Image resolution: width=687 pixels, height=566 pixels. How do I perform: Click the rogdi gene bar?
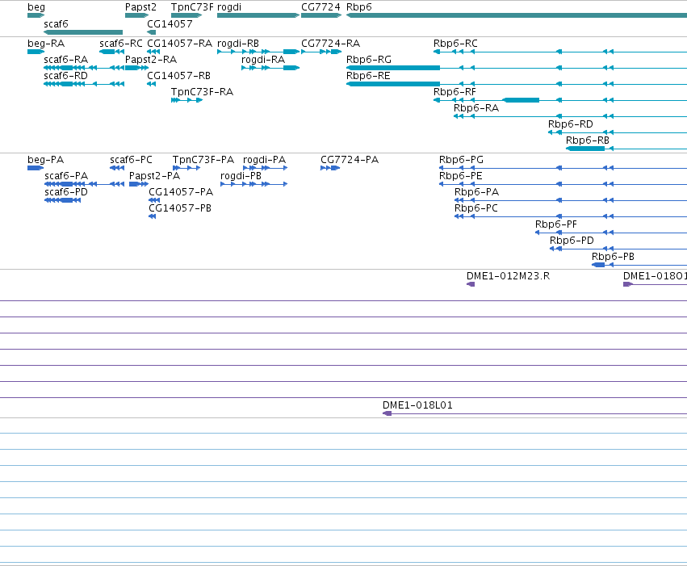pos(258,15)
